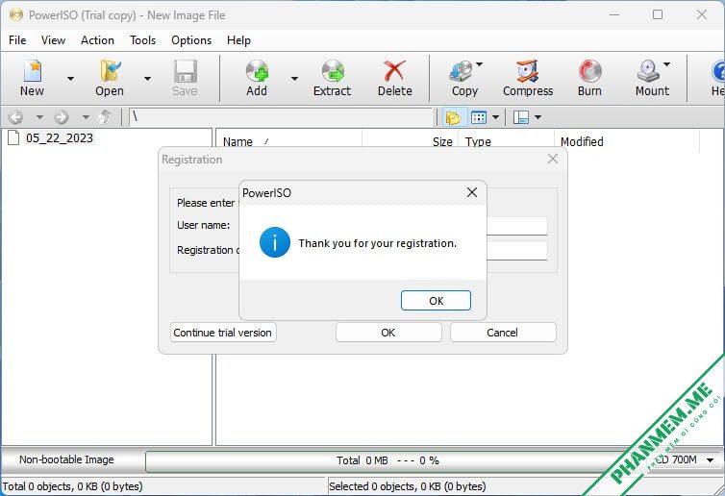
Task: Close the PowerISO thank-you message box
Action: (x=471, y=192)
